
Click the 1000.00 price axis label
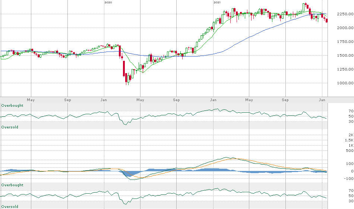(x=345, y=83)
